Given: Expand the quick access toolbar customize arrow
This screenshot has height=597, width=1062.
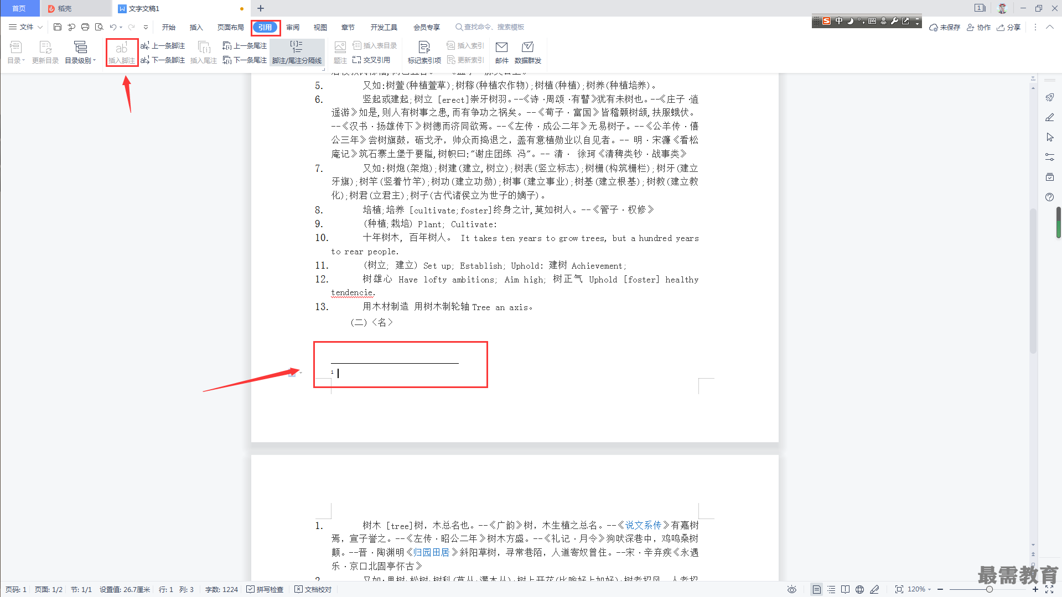Looking at the screenshot, I should [146, 27].
